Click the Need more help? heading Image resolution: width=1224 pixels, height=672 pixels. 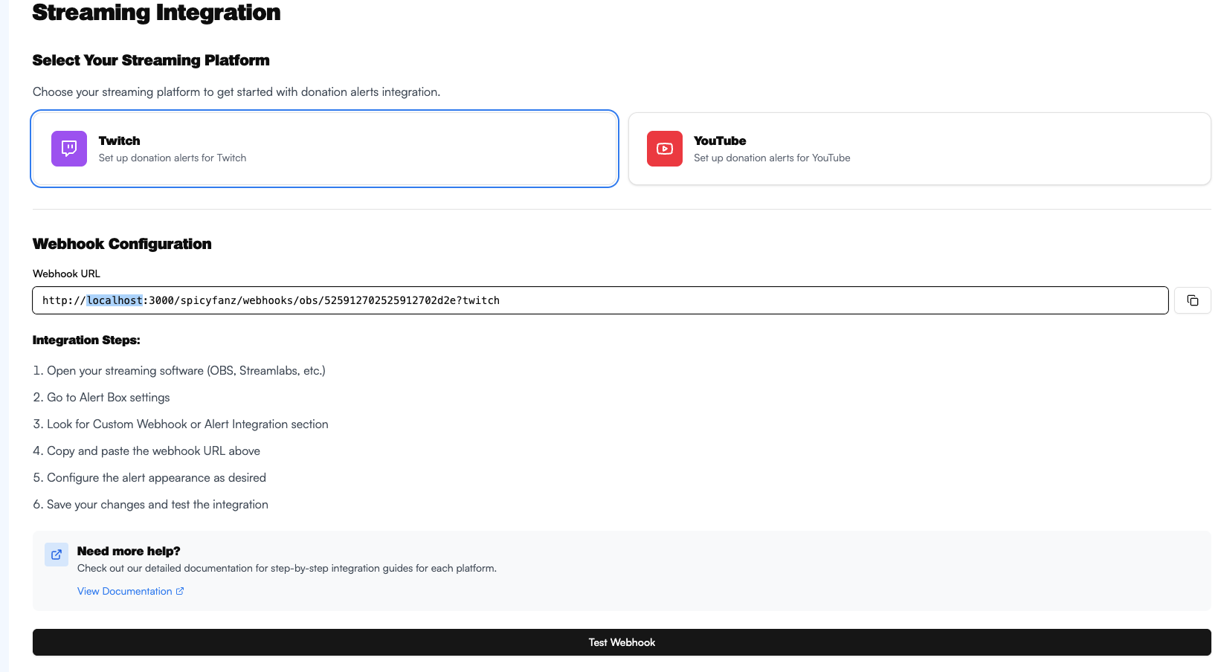129,551
